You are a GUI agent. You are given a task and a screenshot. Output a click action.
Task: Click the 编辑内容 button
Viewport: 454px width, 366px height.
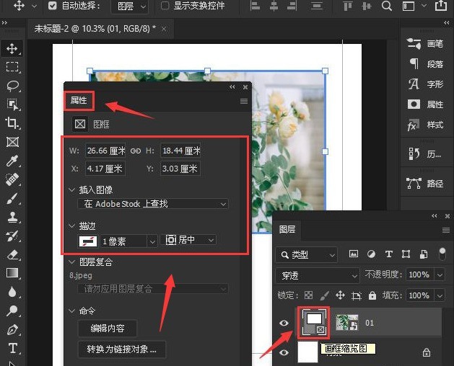pos(107,329)
